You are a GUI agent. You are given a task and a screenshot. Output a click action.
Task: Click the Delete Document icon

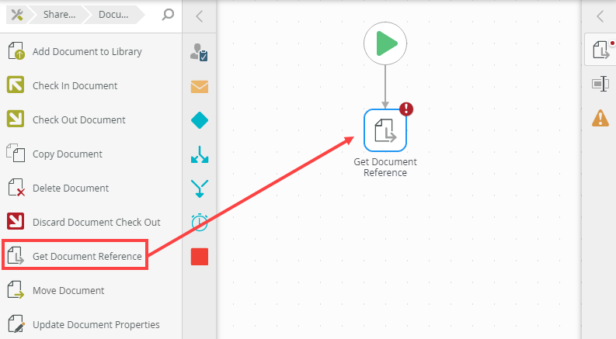[x=16, y=187]
